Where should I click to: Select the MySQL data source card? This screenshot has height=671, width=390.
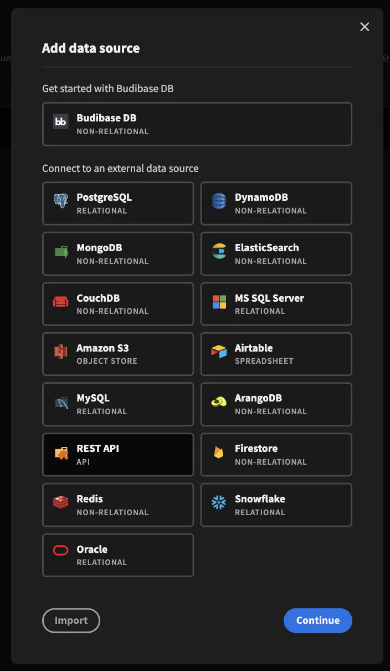pos(118,404)
